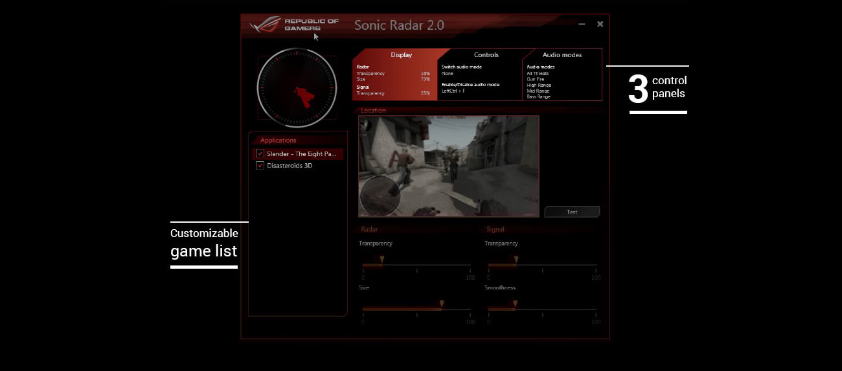Viewport: 842px width, 371px height.
Task: Click the Switch audio mode label
Action: click(x=462, y=67)
